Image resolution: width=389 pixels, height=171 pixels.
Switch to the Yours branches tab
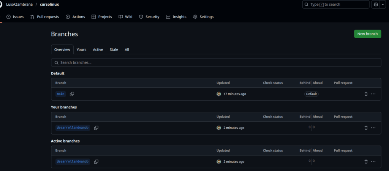point(81,49)
